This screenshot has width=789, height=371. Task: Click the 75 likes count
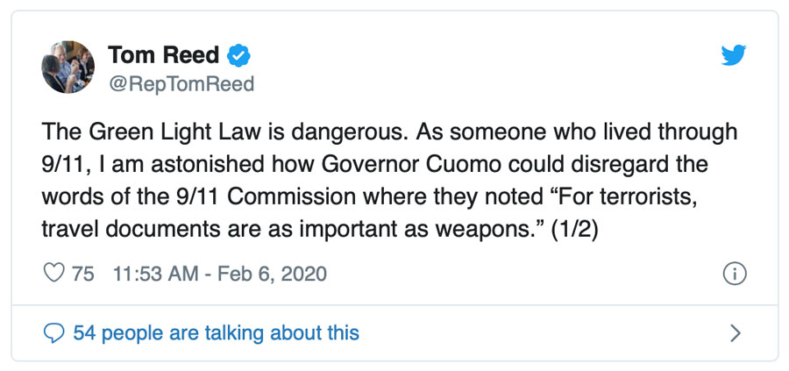click(x=83, y=274)
